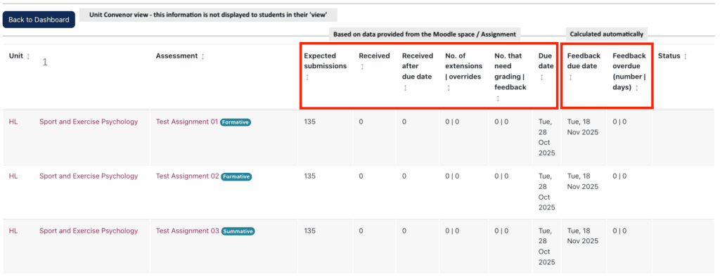Click 'Based on data provided from the Moodle space' label
This screenshot has height=279, width=720.
tap(425, 34)
